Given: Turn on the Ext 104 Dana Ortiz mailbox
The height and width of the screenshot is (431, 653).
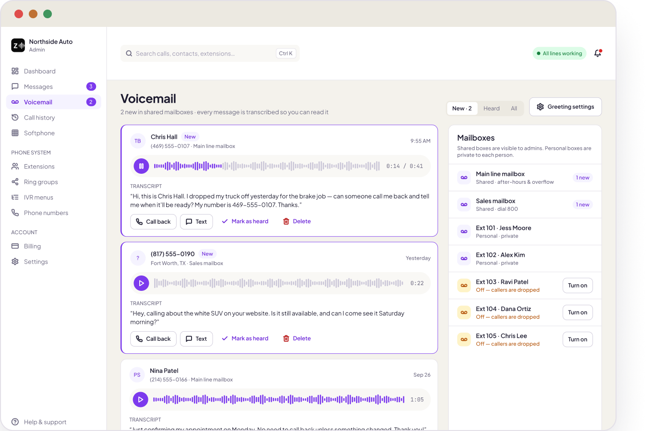Looking at the screenshot, I should 578,312.
